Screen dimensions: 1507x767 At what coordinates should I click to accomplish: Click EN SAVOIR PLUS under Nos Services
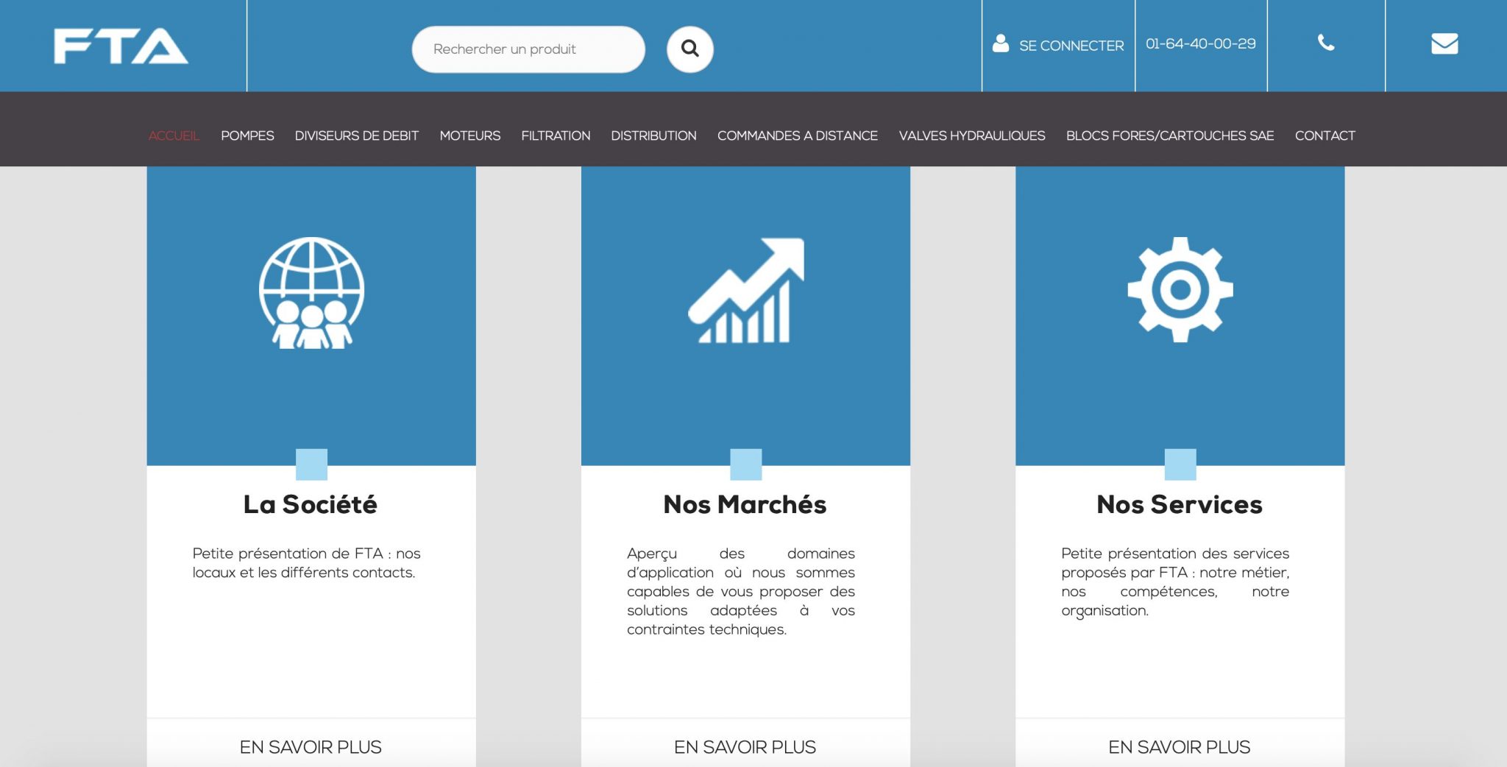[x=1179, y=746]
